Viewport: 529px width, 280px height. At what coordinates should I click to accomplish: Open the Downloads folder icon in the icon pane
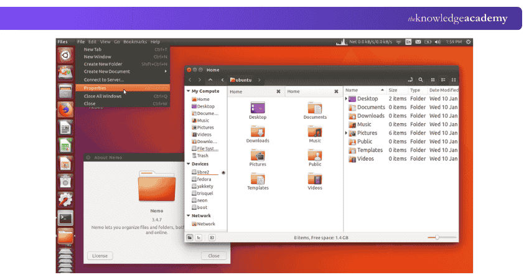point(258,133)
